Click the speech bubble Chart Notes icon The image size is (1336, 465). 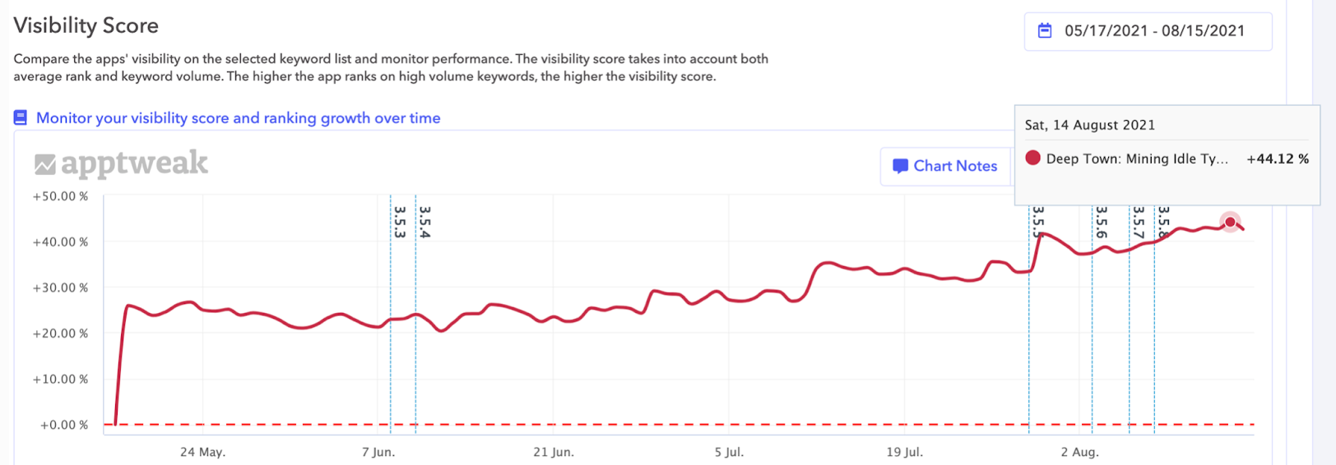pos(900,166)
